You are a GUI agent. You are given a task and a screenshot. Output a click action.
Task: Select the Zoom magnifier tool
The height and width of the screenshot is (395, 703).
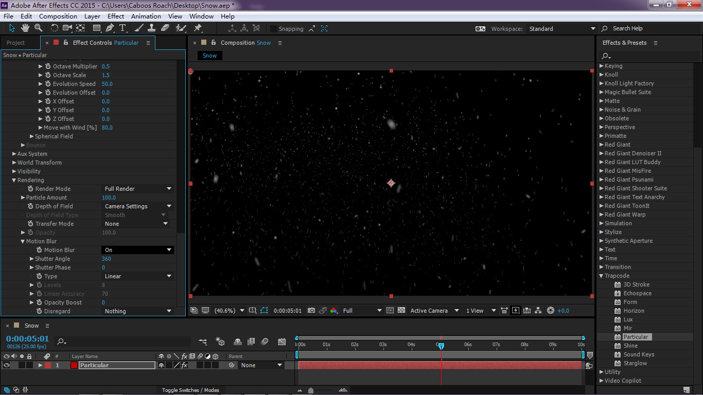pos(38,28)
